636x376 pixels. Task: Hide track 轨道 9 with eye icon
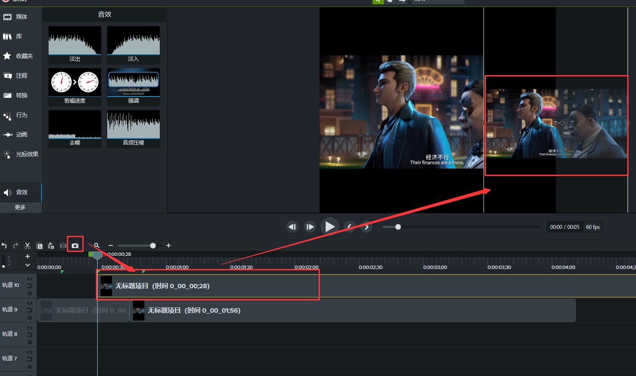pos(30,303)
